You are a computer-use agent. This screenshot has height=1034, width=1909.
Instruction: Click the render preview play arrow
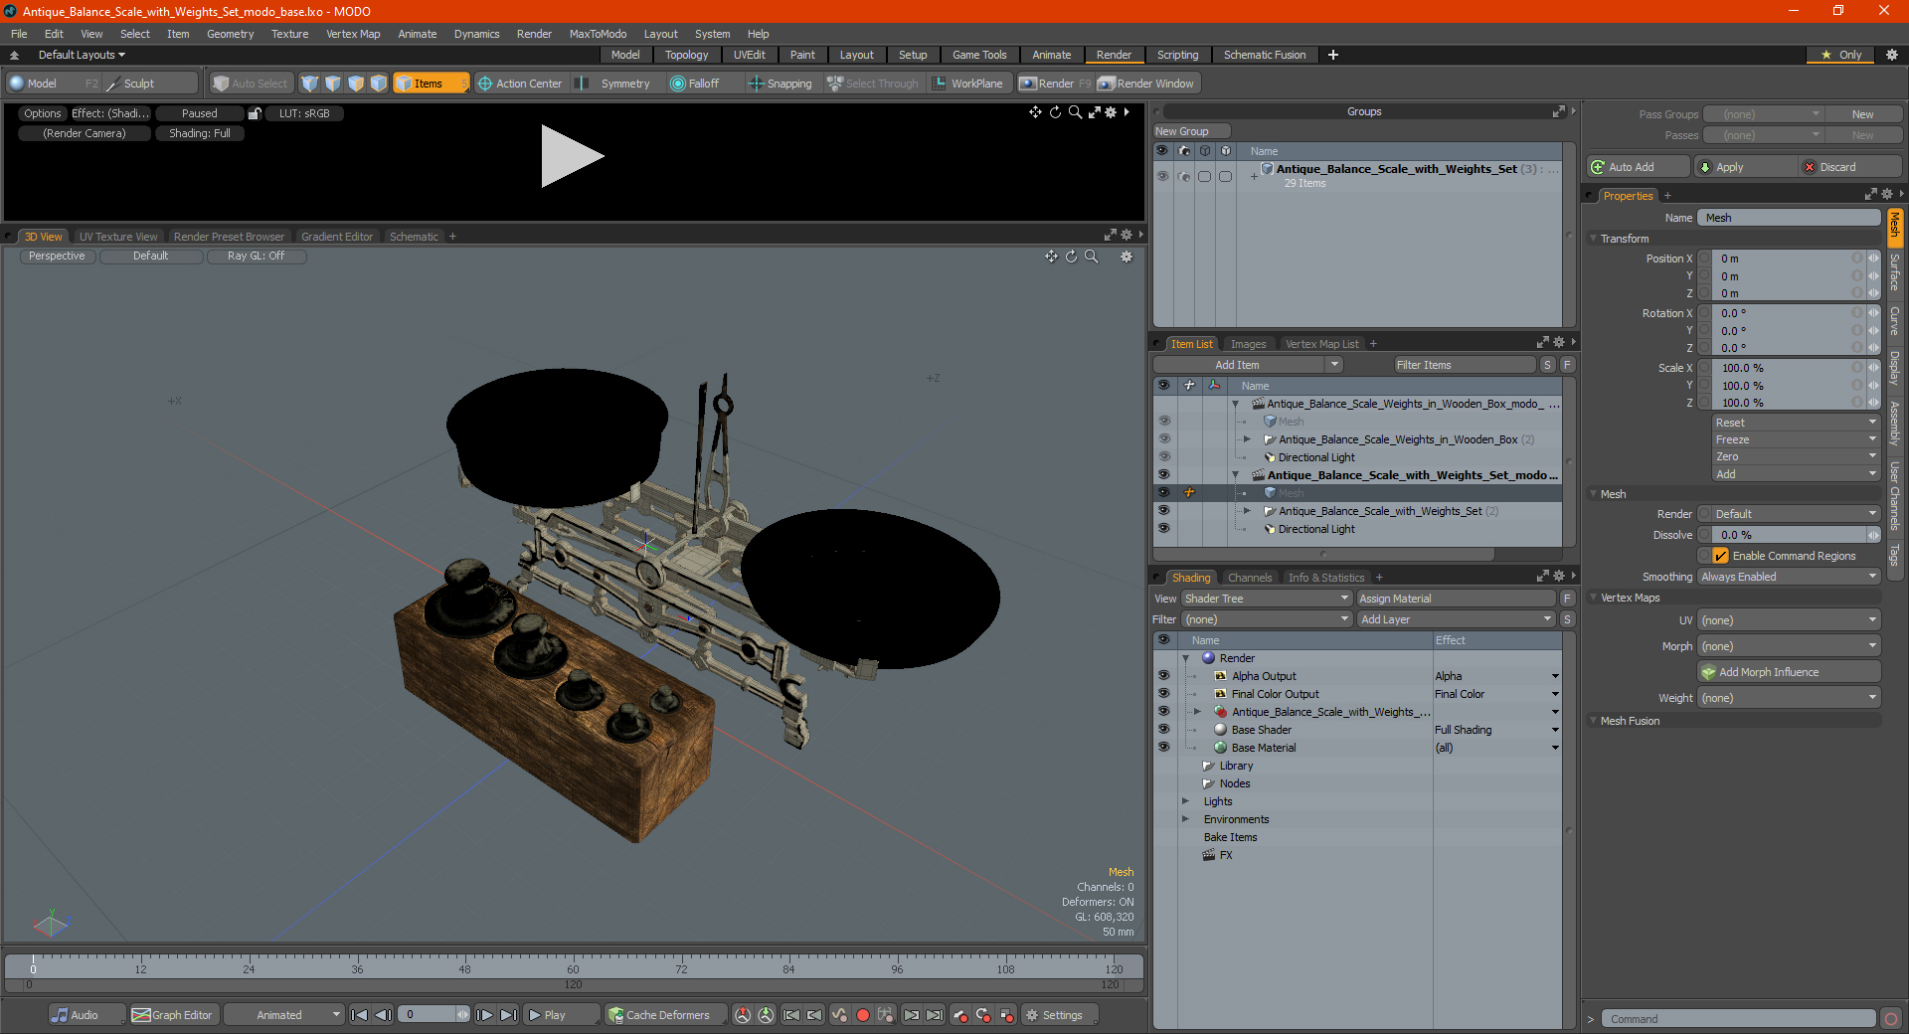click(x=572, y=156)
